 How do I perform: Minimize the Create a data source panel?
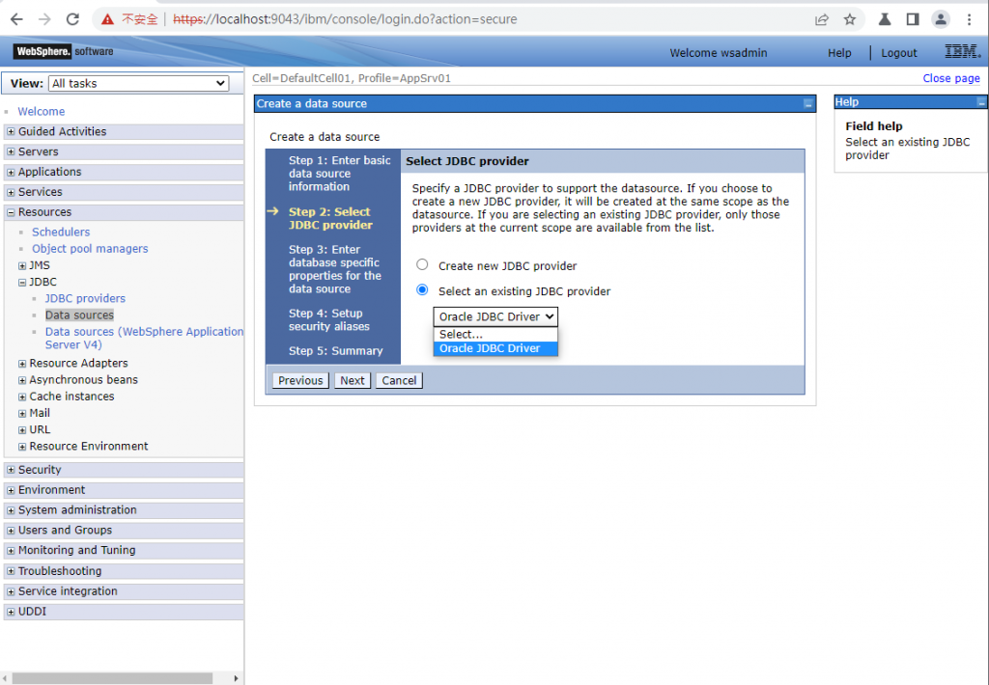click(x=808, y=104)
